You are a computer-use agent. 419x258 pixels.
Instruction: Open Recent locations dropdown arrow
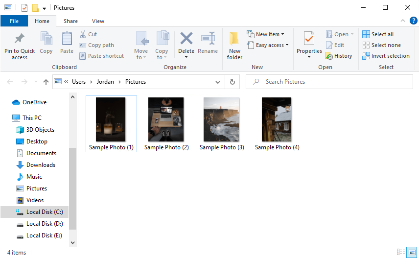[36, 82]
